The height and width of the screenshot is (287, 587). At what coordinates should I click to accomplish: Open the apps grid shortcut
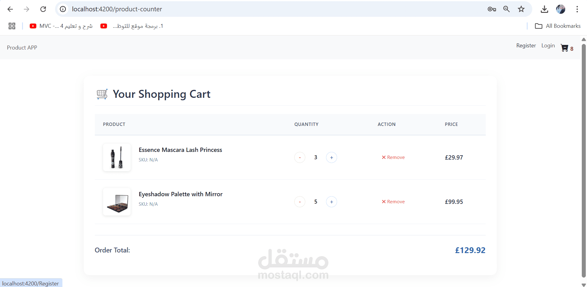tap(12, 26)
